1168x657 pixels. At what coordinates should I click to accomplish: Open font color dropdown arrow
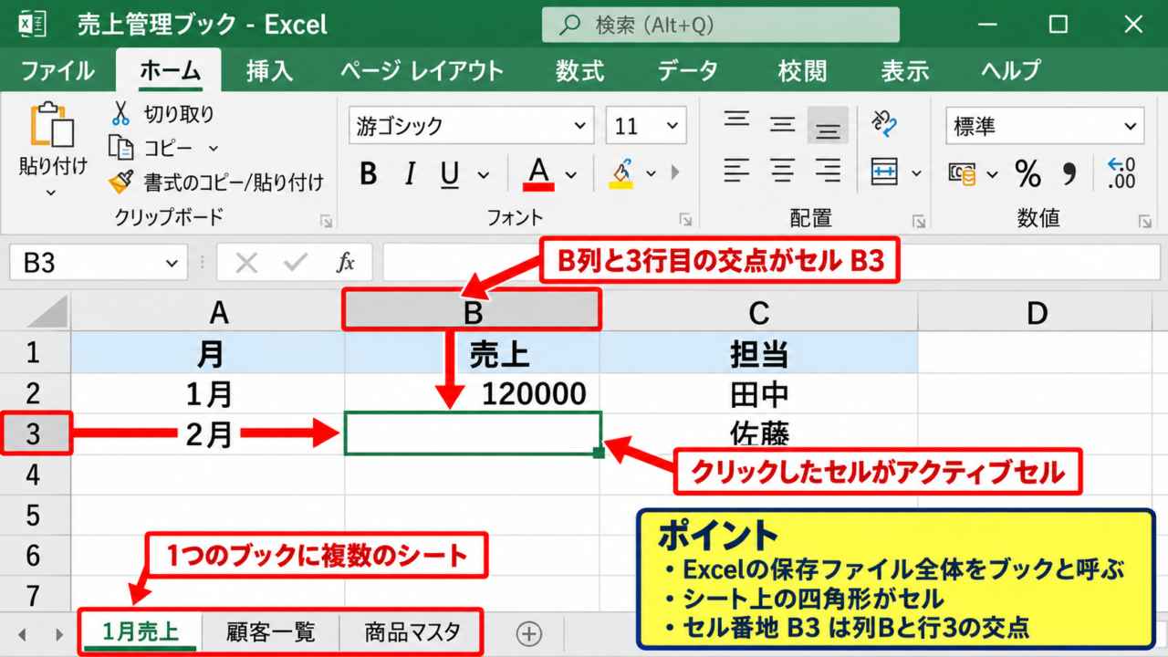571,174
